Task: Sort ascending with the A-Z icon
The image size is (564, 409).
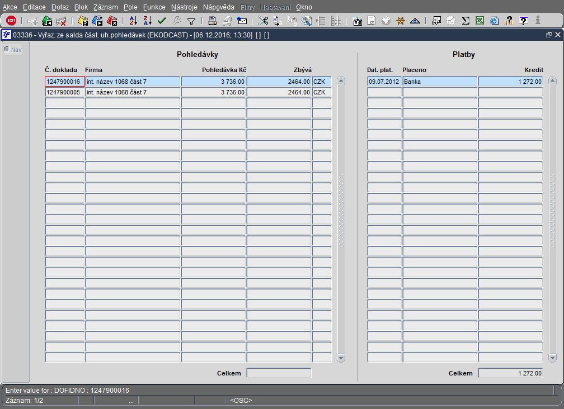Action: click(x=133, y=21)
